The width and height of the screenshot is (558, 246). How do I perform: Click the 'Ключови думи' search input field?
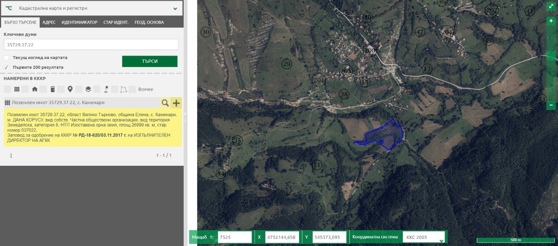(91, 44)
